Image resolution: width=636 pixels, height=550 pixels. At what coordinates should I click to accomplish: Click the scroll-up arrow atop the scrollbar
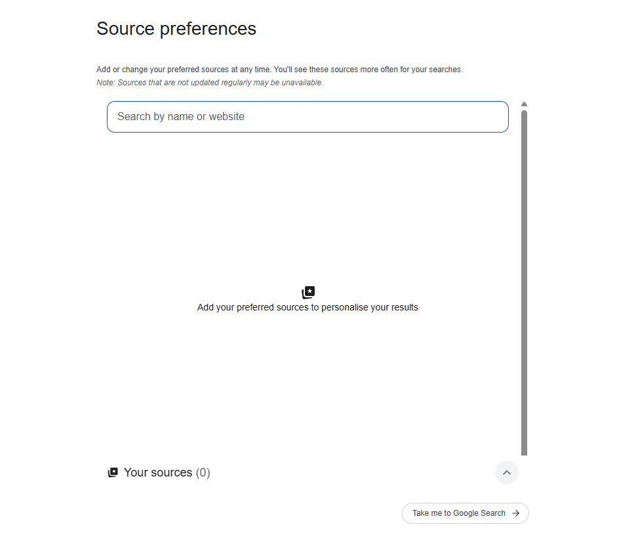click(x=524, y=104)
